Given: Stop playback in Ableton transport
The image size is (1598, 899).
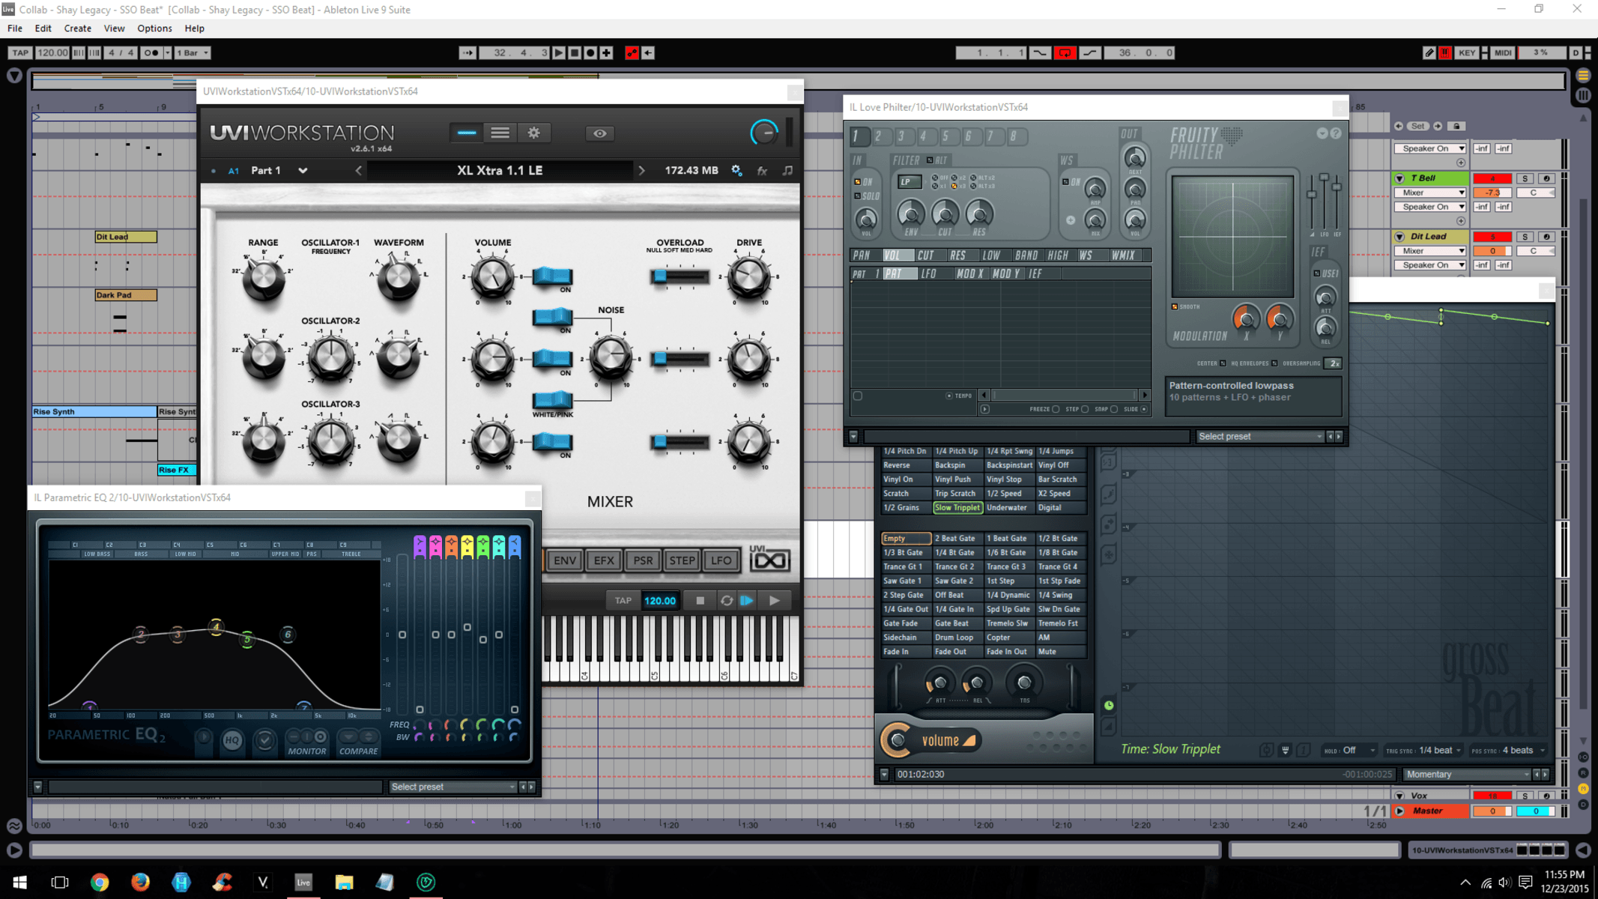Looking at the screenshot, I should coord(575,52).
